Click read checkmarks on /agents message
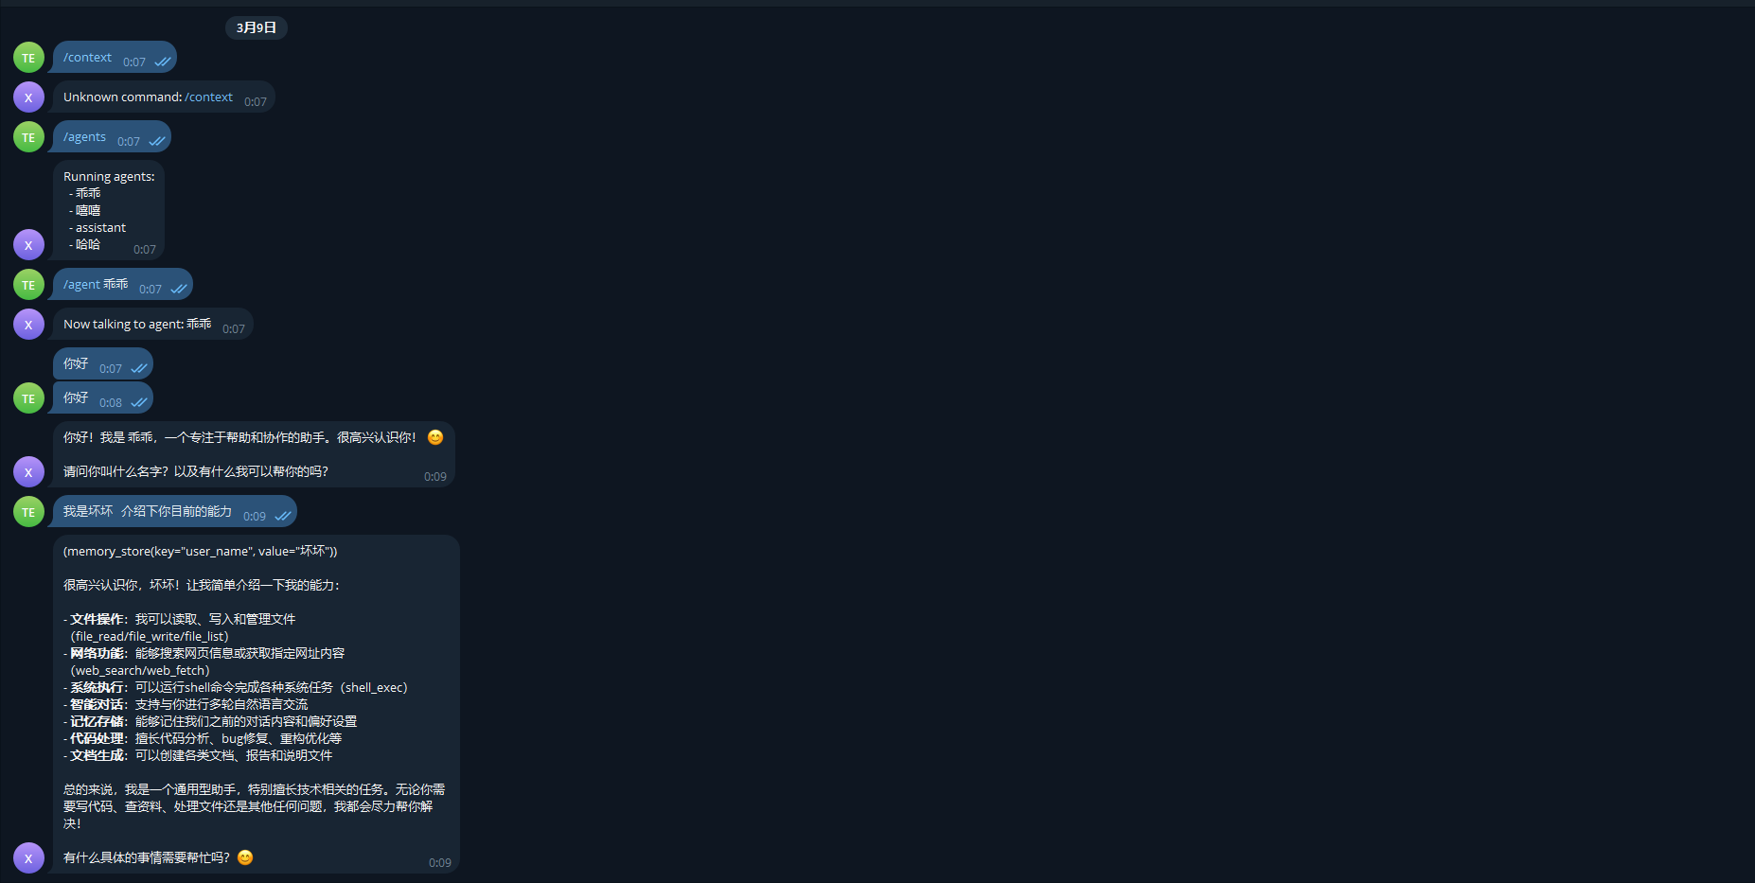The width and height of the screenshot is (1755, 883). 157,141
